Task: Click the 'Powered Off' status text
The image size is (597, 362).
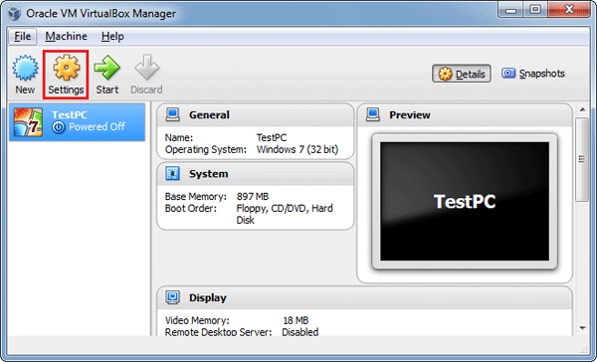Action: (97, 126)
